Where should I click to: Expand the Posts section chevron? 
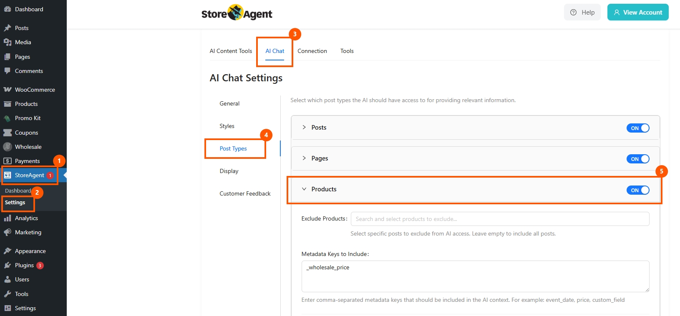click(304, 127)
